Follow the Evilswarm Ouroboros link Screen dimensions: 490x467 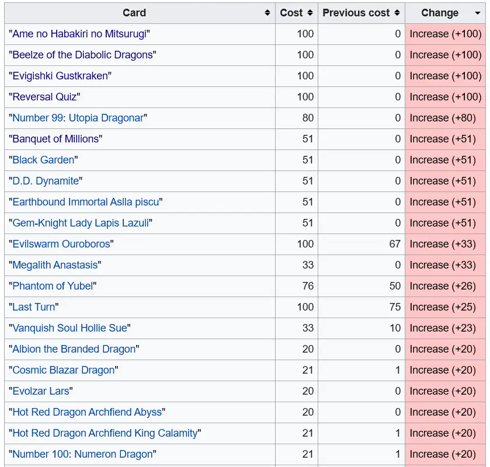[61, 244]
